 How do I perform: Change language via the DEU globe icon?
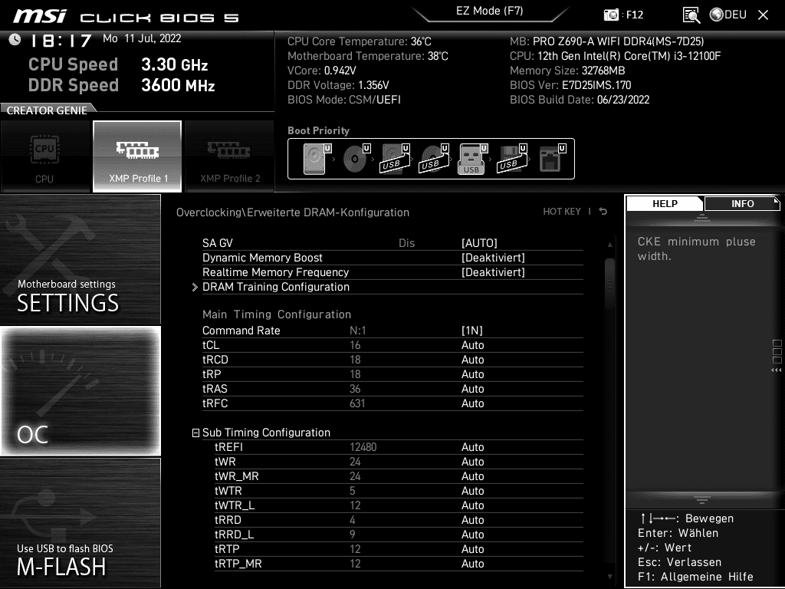point(728,15)
